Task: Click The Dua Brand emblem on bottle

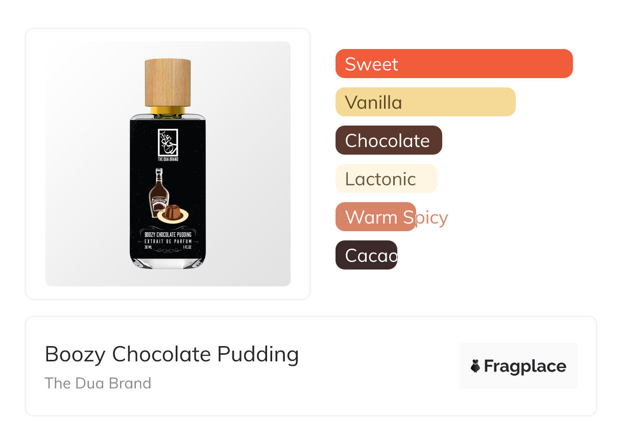Action: coord(168,143)
